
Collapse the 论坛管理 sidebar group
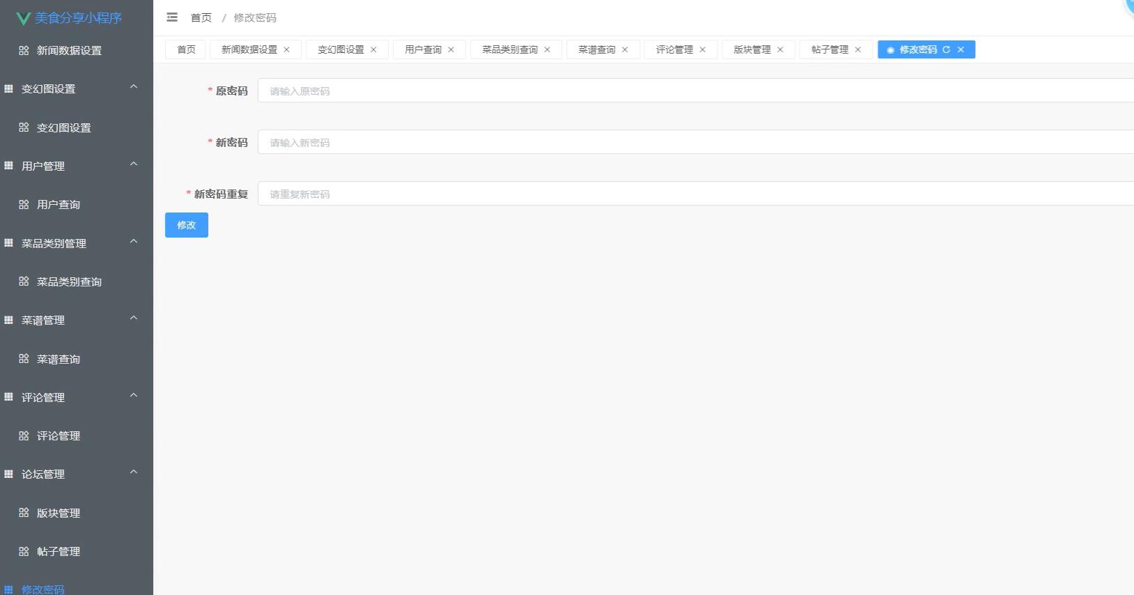[134, 472]
